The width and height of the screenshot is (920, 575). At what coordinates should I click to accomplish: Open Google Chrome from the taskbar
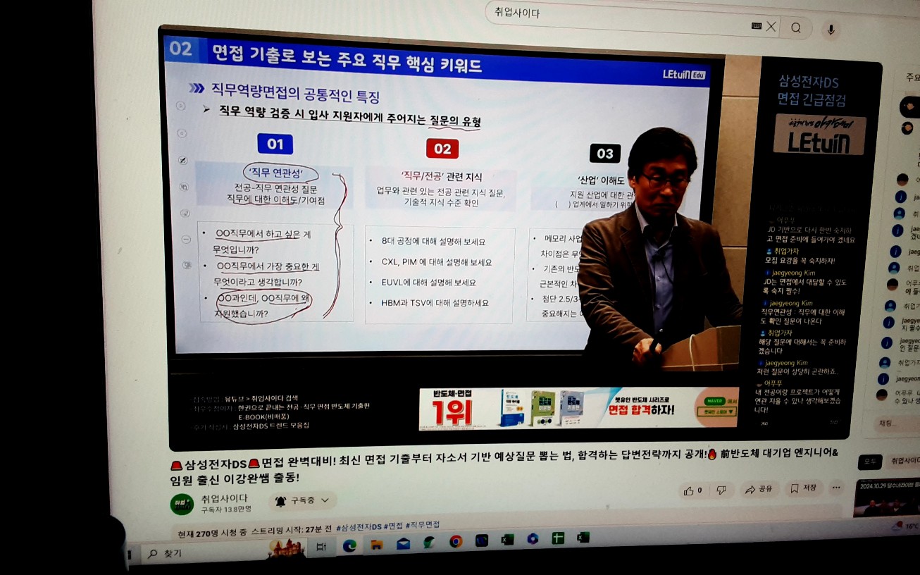(x=456, y=542)
